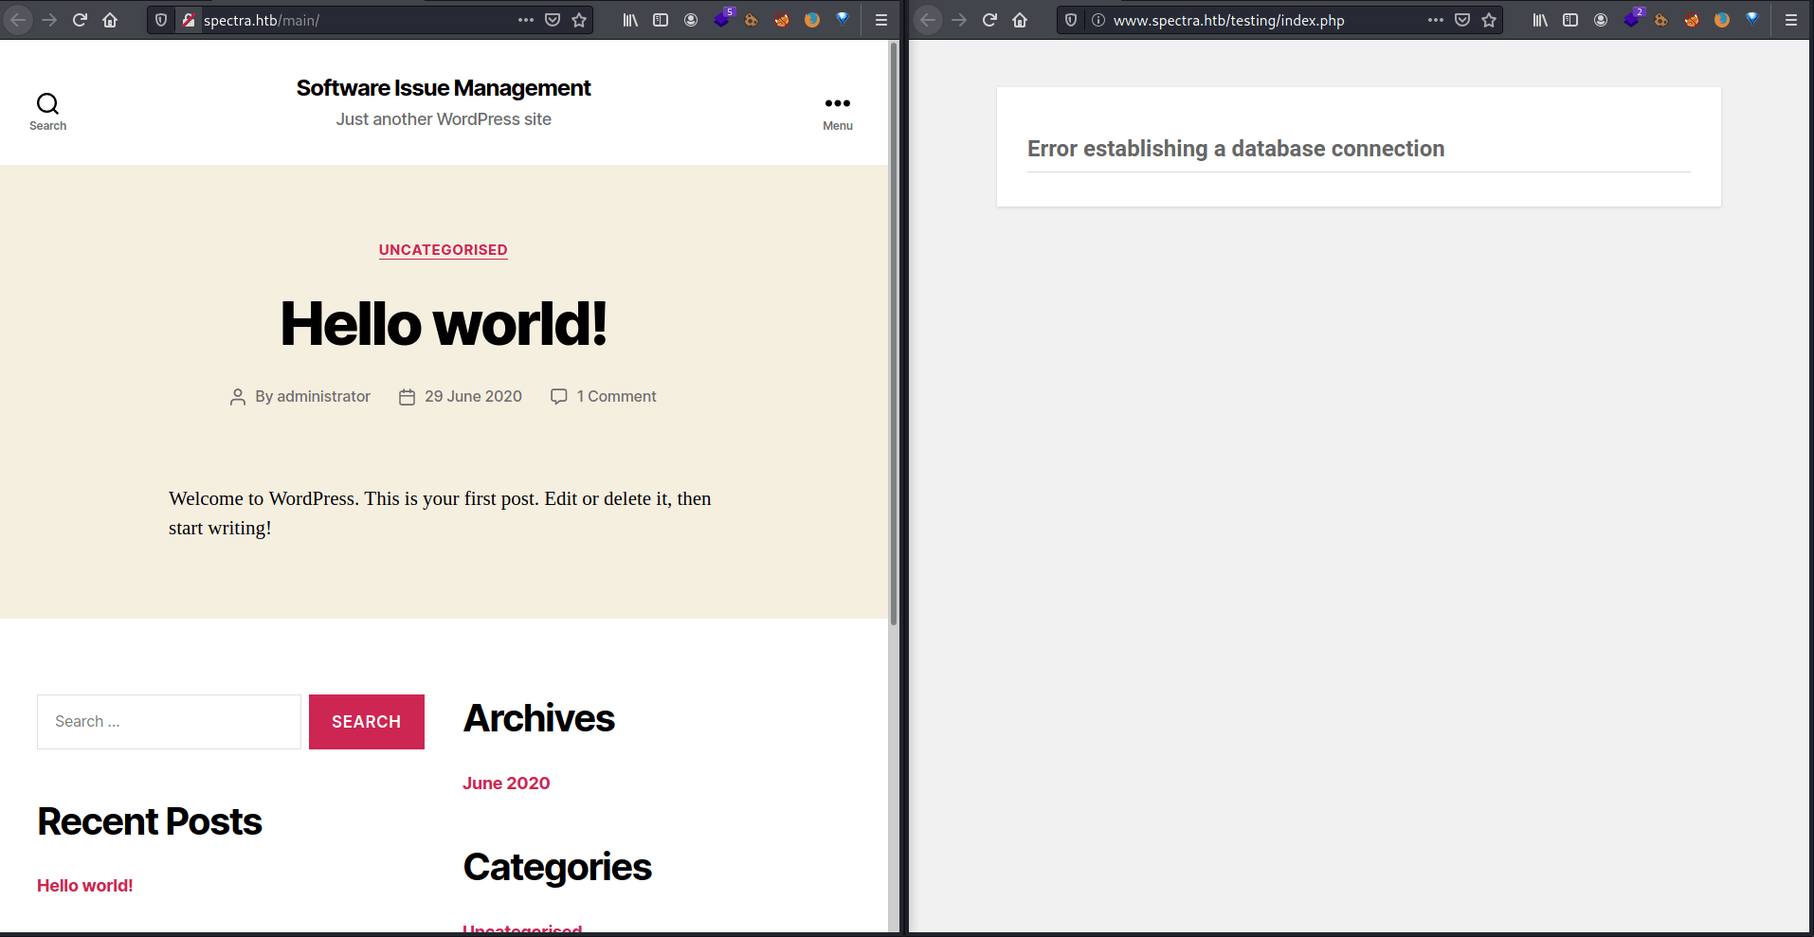Save spectra.htb/main page to Pocket
The width and height of the screenshot is (1814, 937).
click(x=553, y=20)
